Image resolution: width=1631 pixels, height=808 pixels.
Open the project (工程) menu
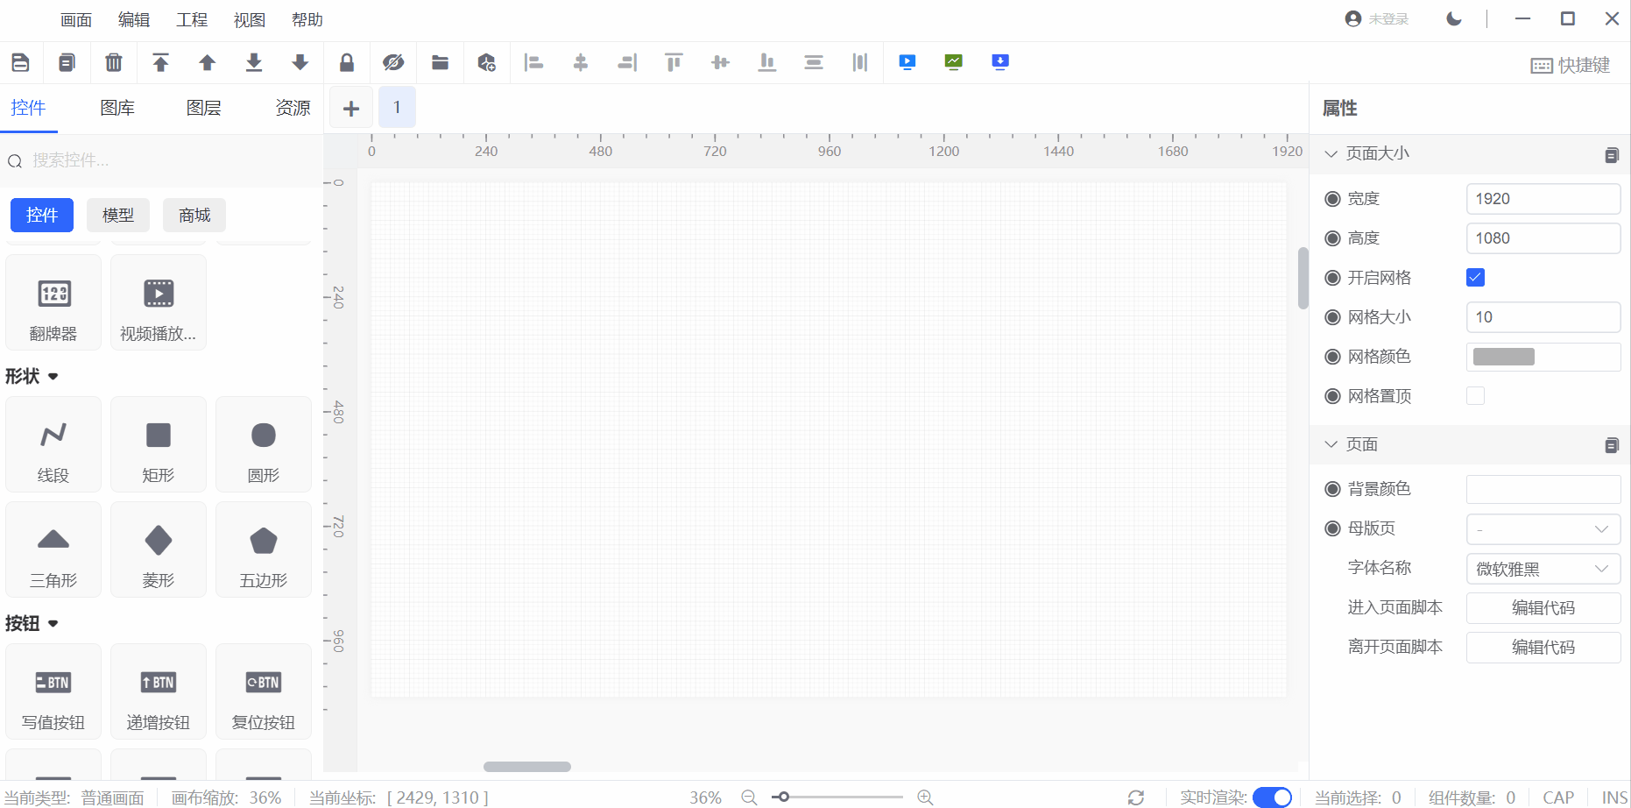click(192, 20)
